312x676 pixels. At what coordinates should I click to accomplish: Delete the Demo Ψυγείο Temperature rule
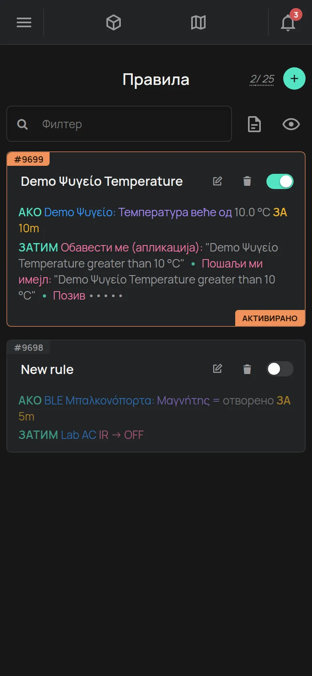[x=247, y=181]
